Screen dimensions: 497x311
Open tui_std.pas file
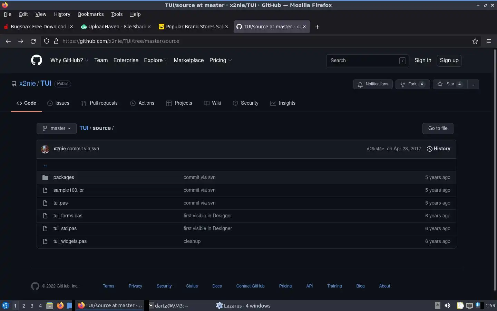[x=65, y=228]
